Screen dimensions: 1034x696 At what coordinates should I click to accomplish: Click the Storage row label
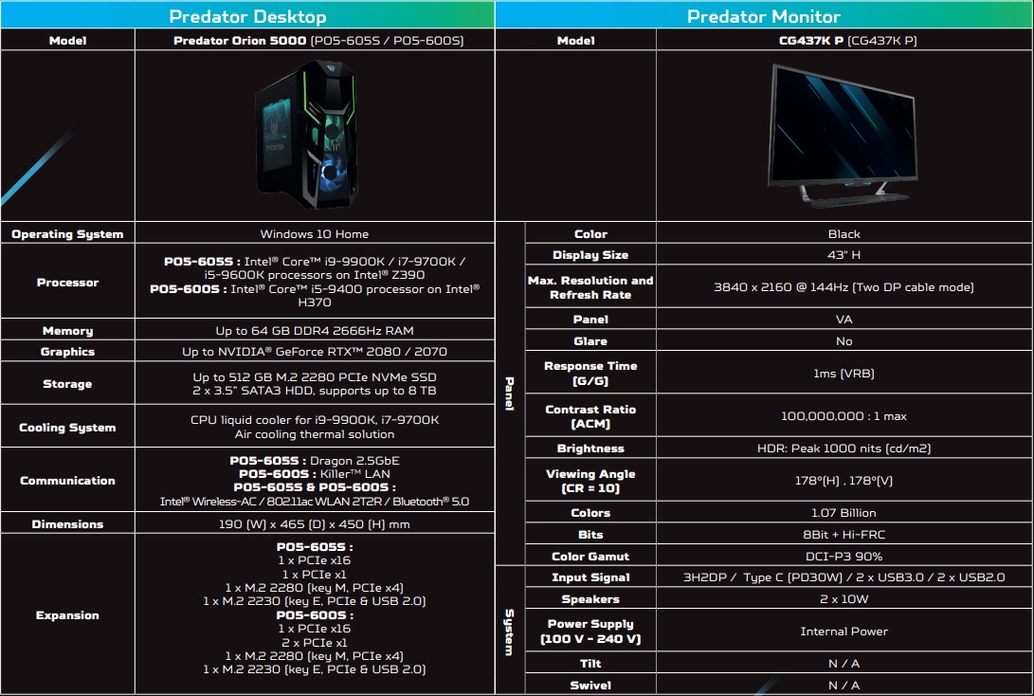[67, 384]
